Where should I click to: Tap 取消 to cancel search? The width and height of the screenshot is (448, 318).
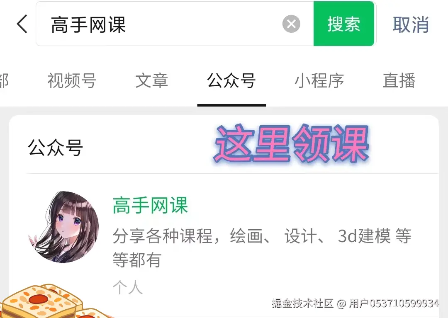tap(411, 24)
